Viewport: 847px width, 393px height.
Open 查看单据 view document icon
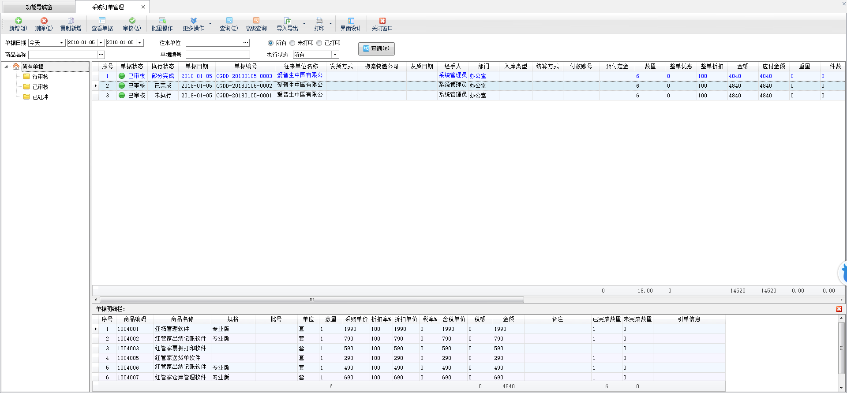click(102, 21)
